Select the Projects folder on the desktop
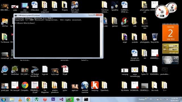 click(65, 6)
